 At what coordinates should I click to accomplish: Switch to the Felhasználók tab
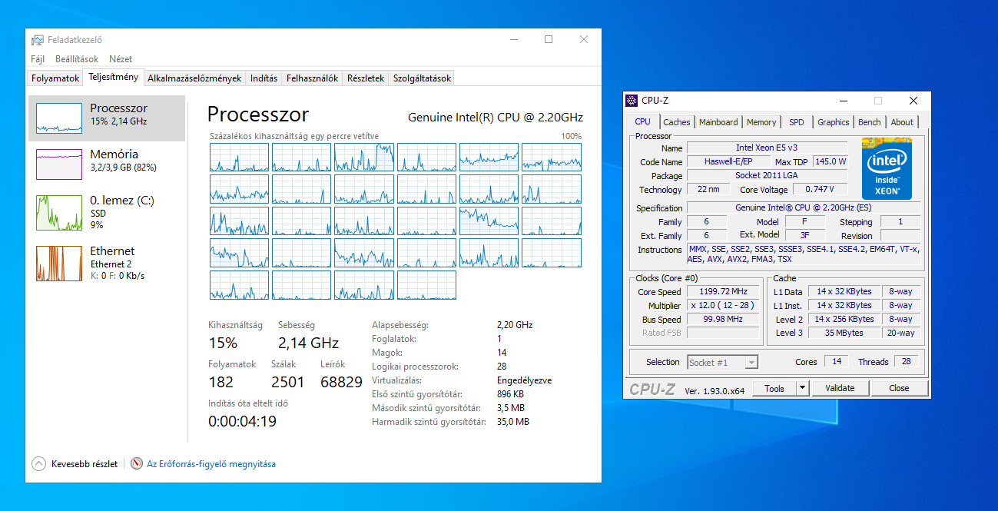pos(312,78)
